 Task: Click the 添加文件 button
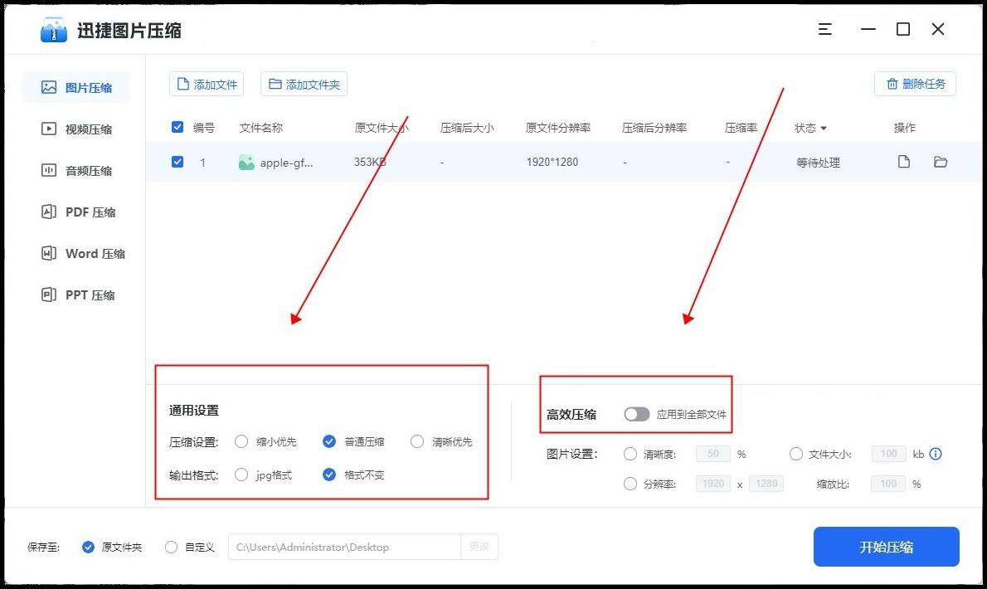point(207,84)
